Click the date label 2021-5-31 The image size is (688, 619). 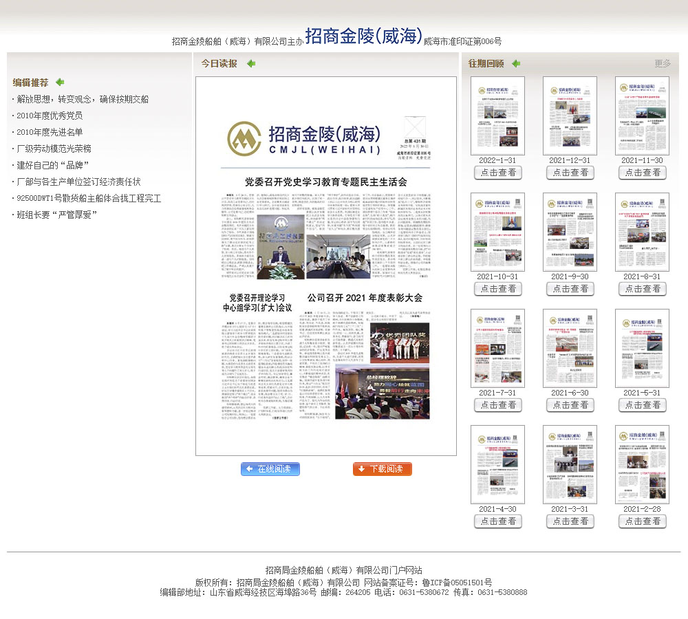(x=643, y=393)
